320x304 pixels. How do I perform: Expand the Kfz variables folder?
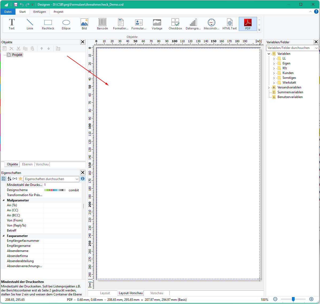click(274, 68)
